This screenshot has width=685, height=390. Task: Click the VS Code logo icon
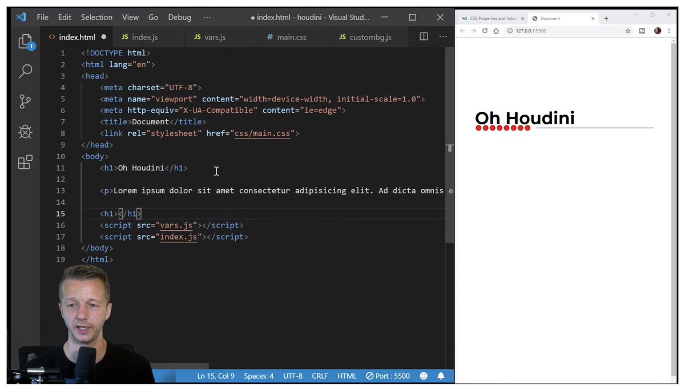pyautogui.click(x=21, y=17)
